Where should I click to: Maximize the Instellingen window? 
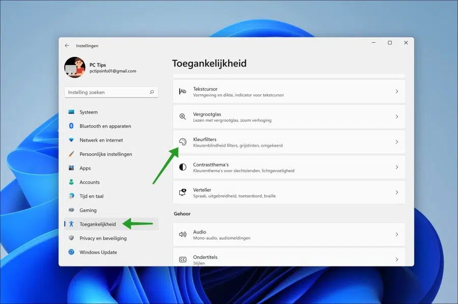pyautogui.click(x=390, y=43)
